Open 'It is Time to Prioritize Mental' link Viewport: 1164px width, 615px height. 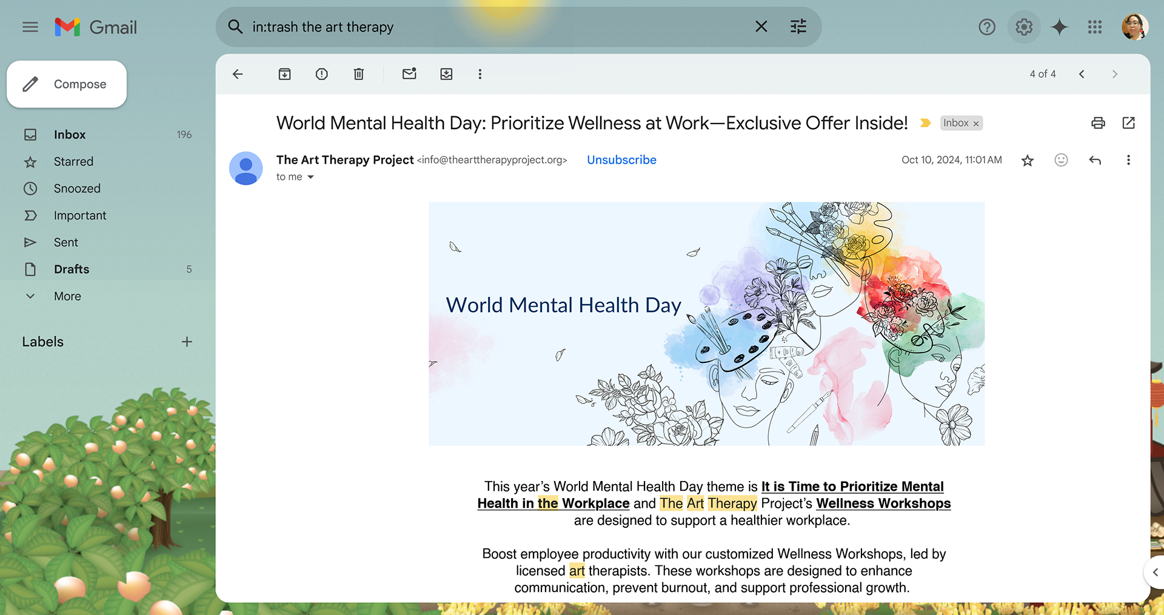pyautogui.click(x=852, y=487)
